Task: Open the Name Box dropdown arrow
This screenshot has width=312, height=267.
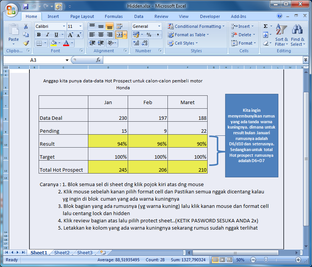Action: pyautogui.click(x=67, y=60)
